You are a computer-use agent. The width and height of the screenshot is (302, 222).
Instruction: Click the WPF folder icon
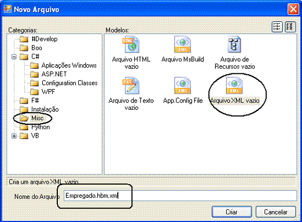click(34, 92)
